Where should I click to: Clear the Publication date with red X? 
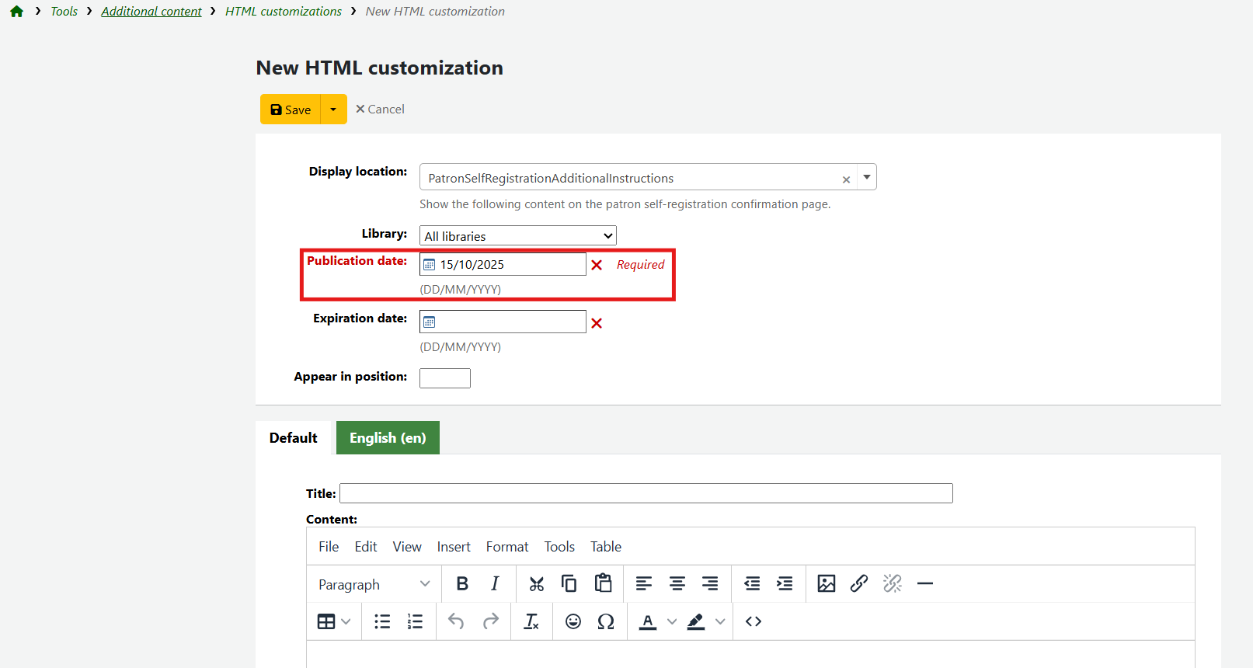coord(597,265)
